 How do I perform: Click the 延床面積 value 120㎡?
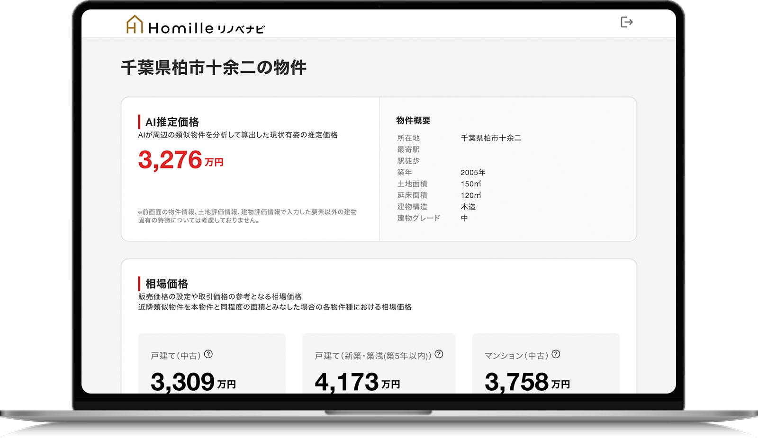471,195
